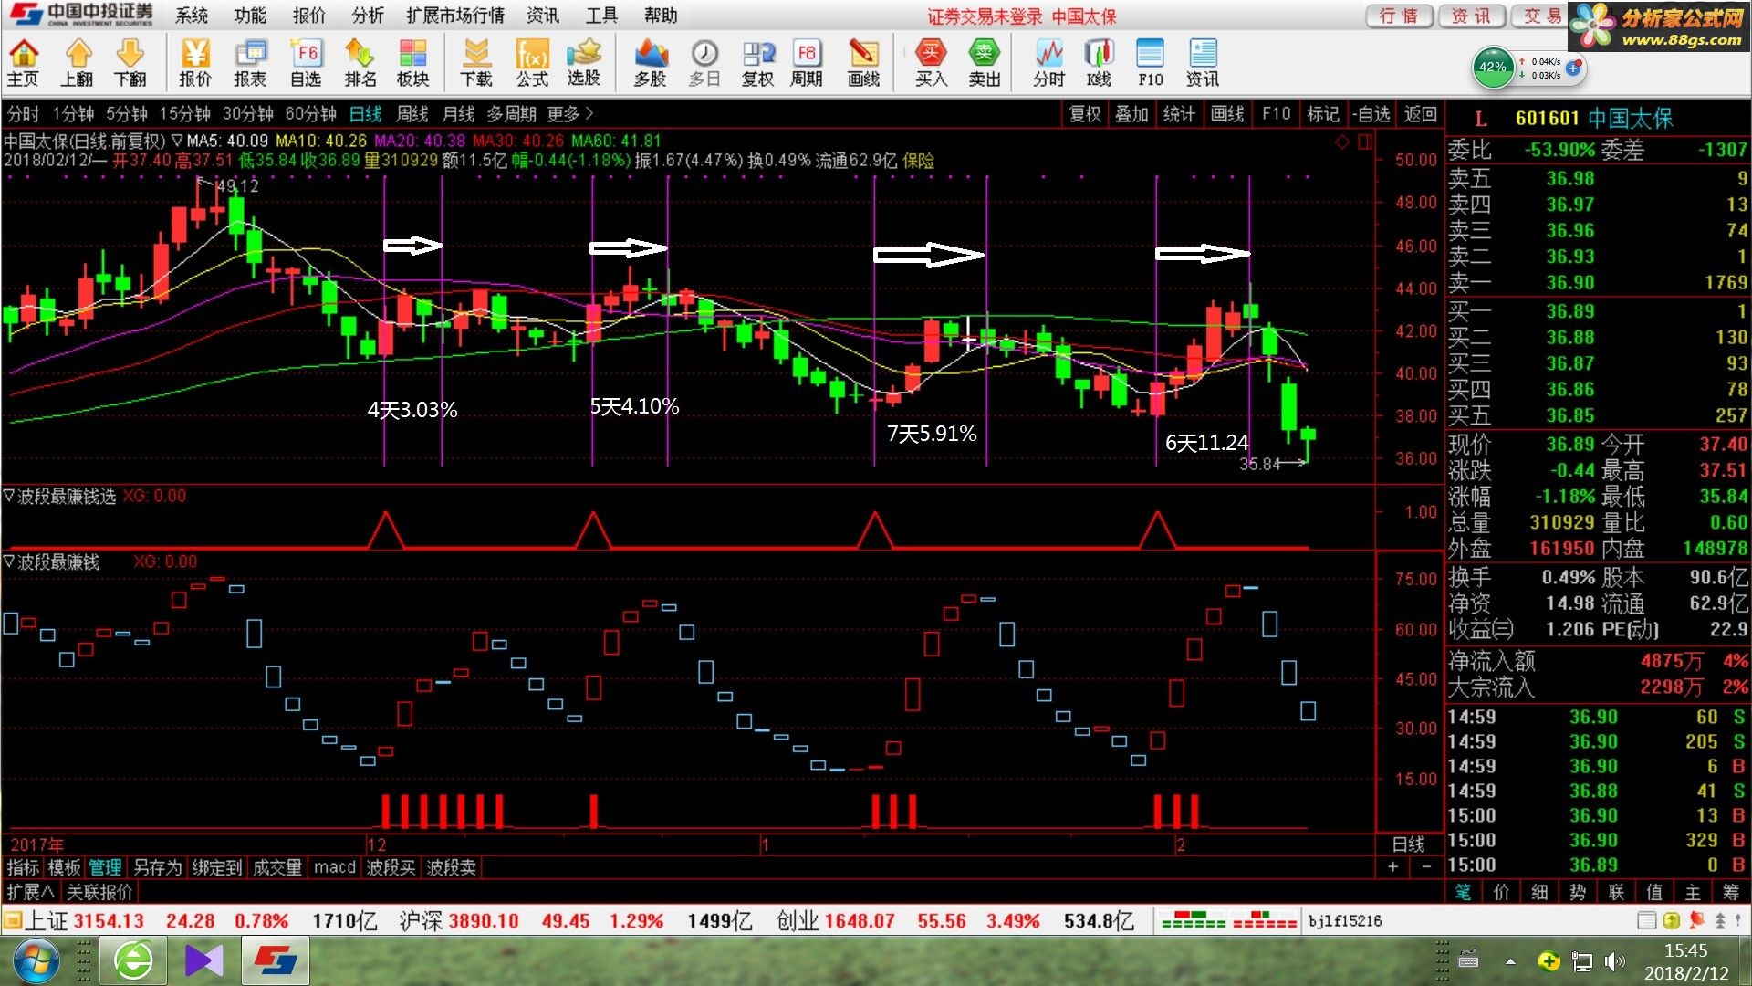Select the 画线 draw line tool icon
This screenshot has height=986, width=1752.
(863, 63)
